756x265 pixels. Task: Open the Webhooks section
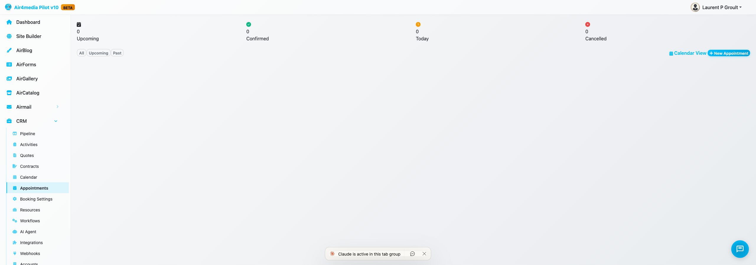30,253
